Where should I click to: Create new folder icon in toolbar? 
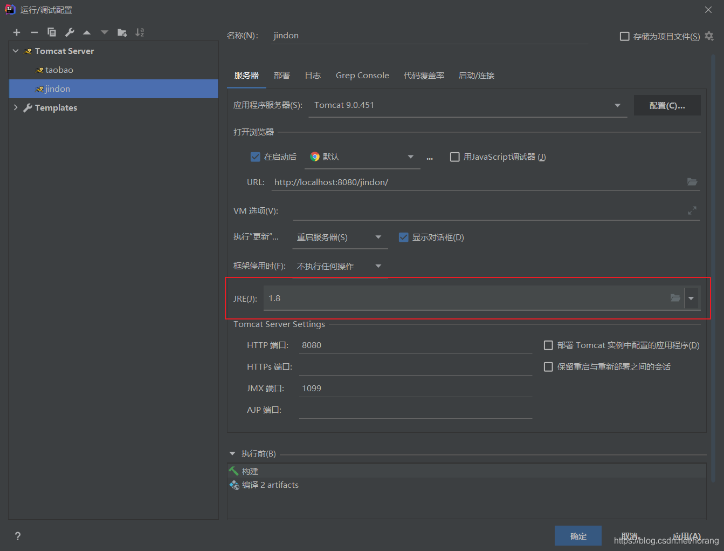pos(122,32)
